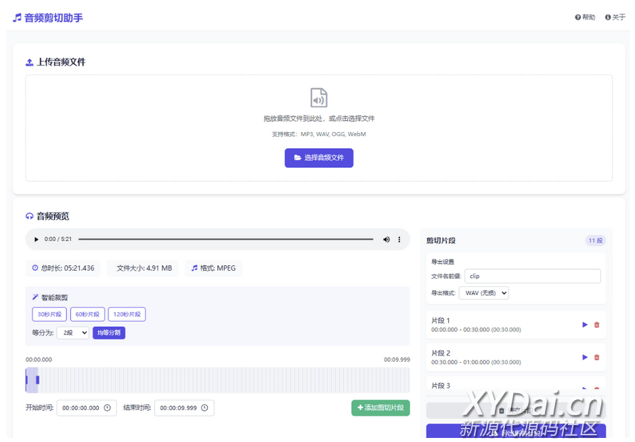This screenshot has width=635, height=442.
Task: Click the 文件名前缀 input containing clip
Action: tap(532, 276)
